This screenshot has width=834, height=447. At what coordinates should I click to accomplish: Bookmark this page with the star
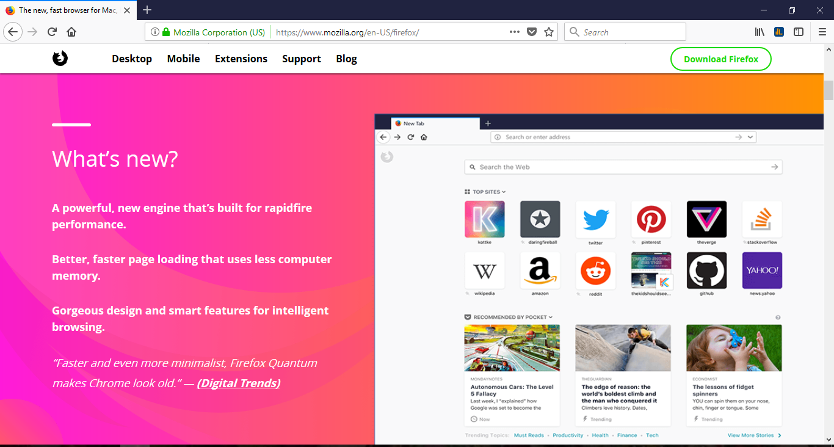(x=548, y=31)
